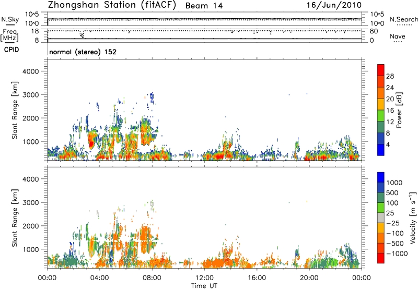418x289 pixels.
Task: Click the "4" label on Power scale
Action: click(x=388, y=145)
